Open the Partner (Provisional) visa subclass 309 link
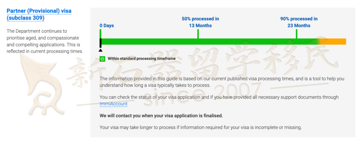The height and width of the screenshot is (144, 362). click(39, 14)
